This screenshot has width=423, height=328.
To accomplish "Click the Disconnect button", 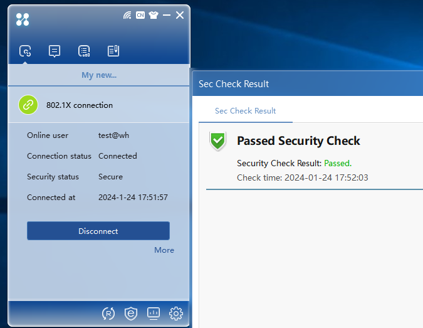I will click(x=98, y=231).
